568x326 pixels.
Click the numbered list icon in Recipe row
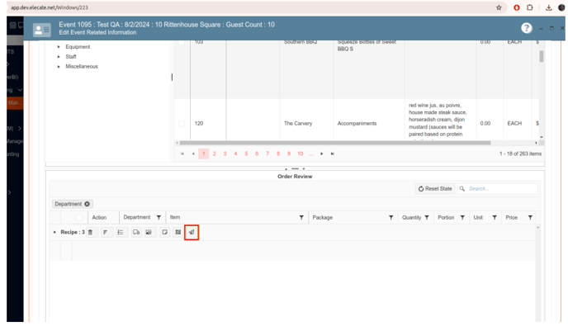pos(121,232)
